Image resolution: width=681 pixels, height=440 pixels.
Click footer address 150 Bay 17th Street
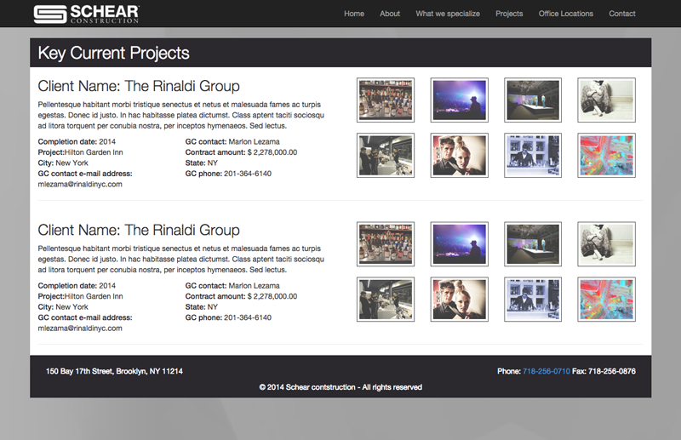pos(114,371)
